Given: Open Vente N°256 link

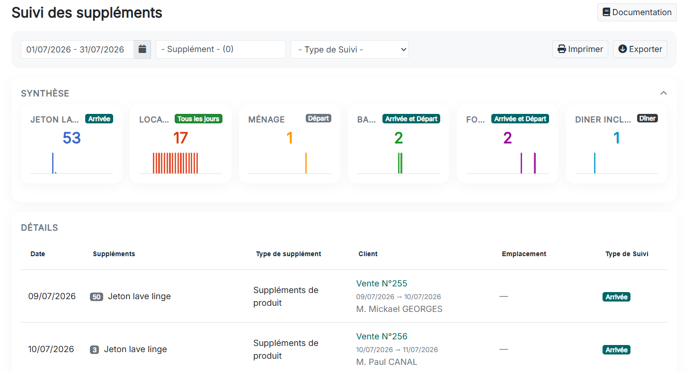Looking at the screenshot, I should [381, 336].
